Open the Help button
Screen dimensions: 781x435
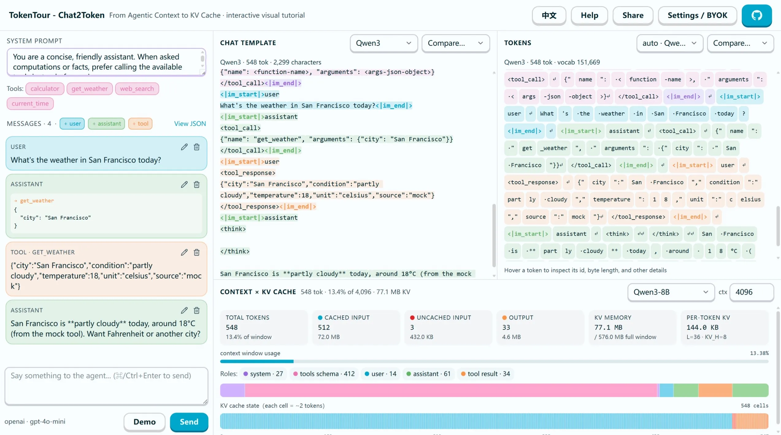589,15
